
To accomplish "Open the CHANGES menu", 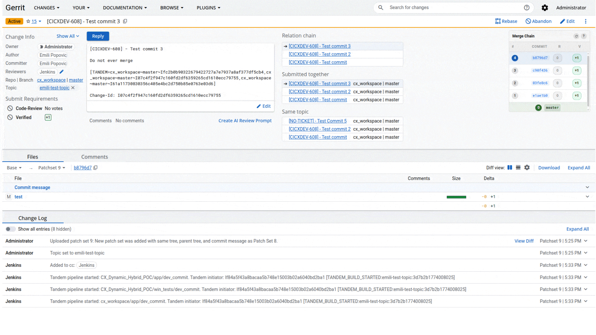I will [47, 8].
